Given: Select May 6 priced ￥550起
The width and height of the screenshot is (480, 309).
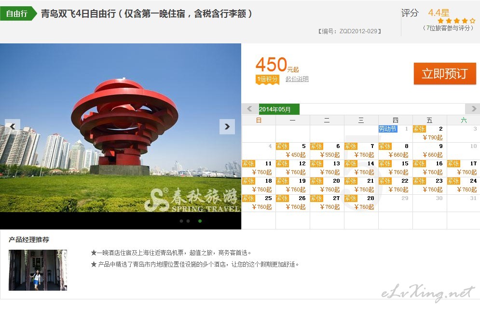Looking at the screenshot, I should (327, 151).
